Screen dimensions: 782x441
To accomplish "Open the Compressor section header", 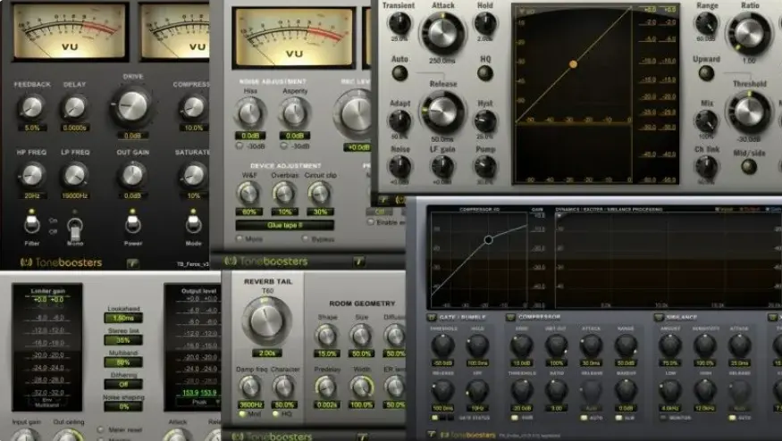I will pos(510,317).
